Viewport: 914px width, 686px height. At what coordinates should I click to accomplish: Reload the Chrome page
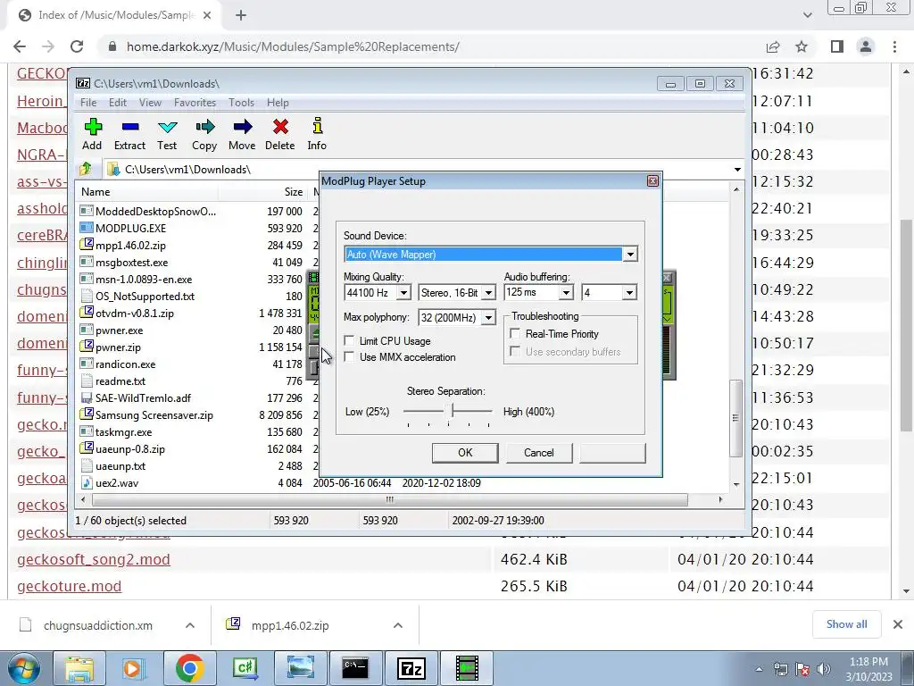coord(77,46)
